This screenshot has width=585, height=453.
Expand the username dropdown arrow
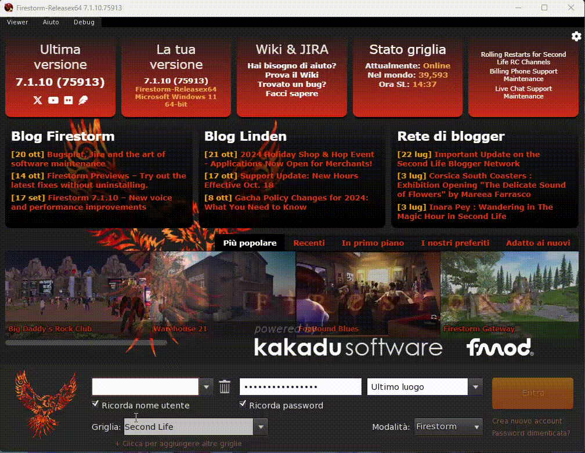point(207,386)
